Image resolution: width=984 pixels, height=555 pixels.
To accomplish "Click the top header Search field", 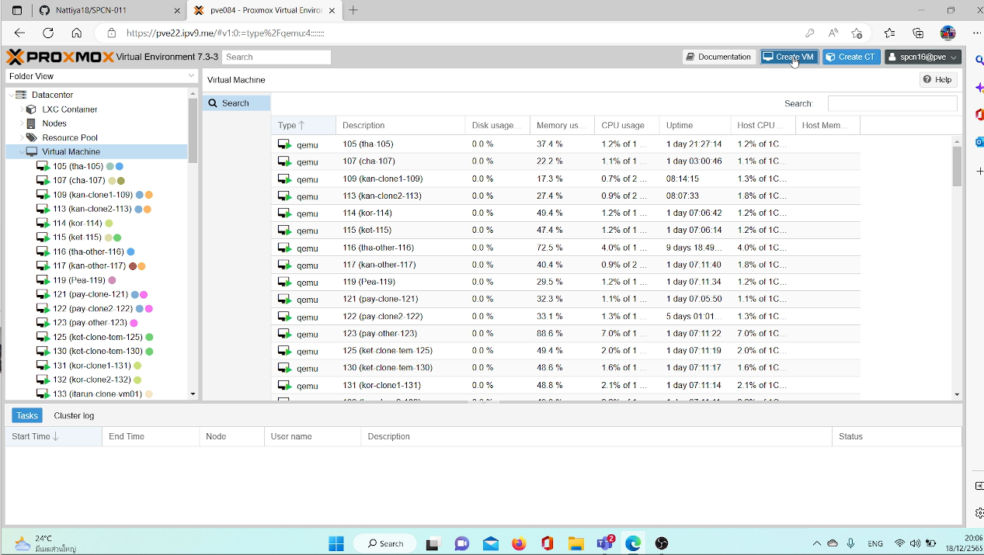I will tap(276, 57).
